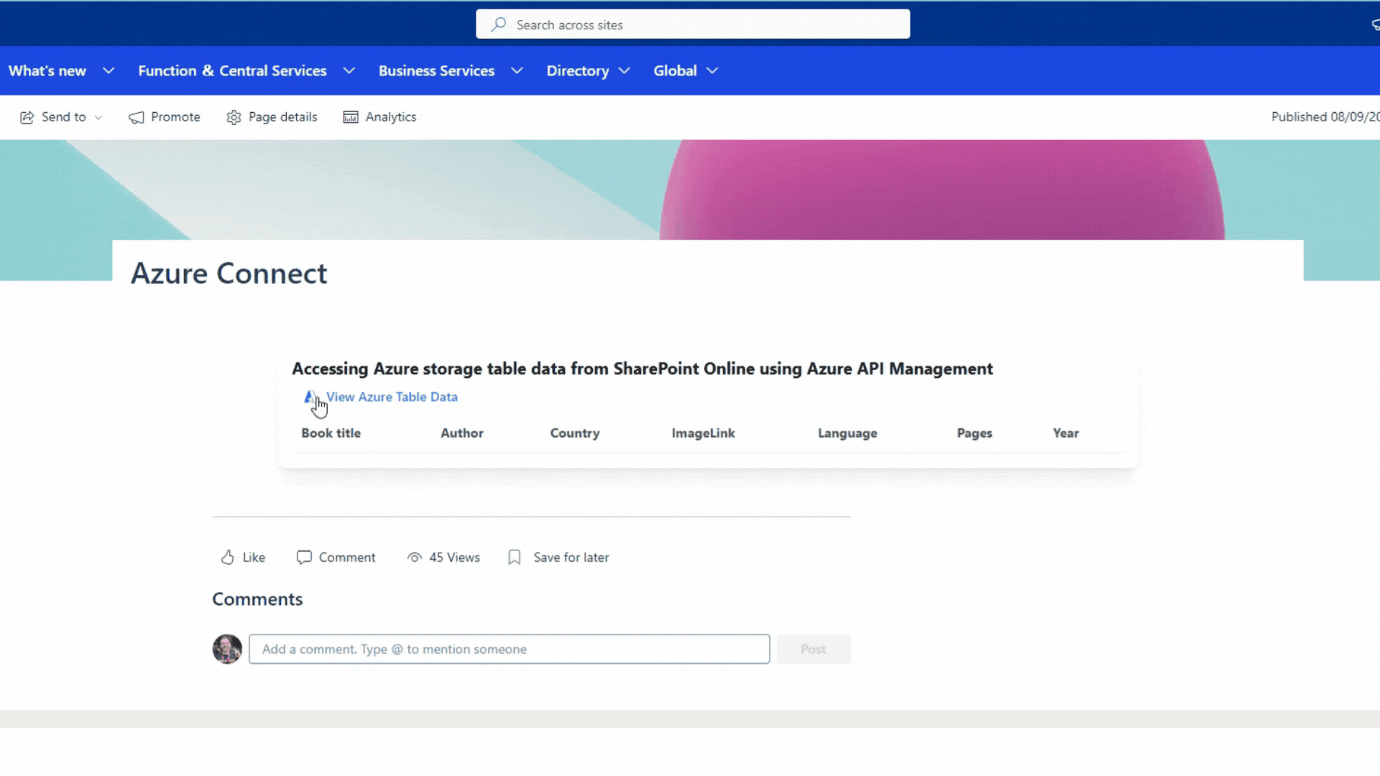Expand the Send to dropdown arrow
Image resolution: width=1380 pixels, height=776 pixels.
(x=98, y=118)
